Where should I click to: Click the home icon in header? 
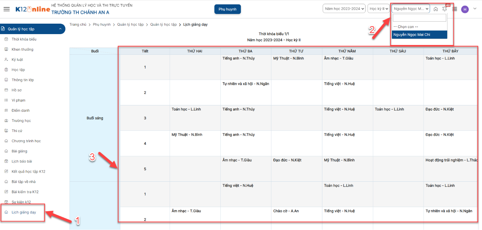click(436, 9)
